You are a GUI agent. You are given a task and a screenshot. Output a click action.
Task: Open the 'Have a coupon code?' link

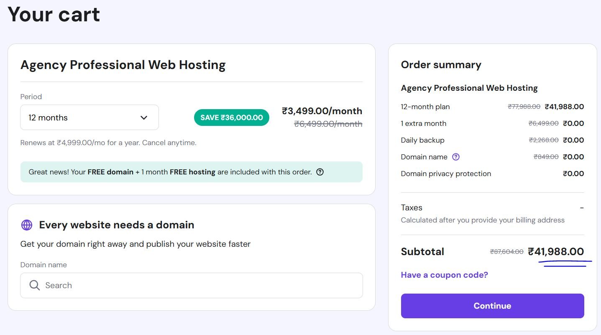point(444,275)
